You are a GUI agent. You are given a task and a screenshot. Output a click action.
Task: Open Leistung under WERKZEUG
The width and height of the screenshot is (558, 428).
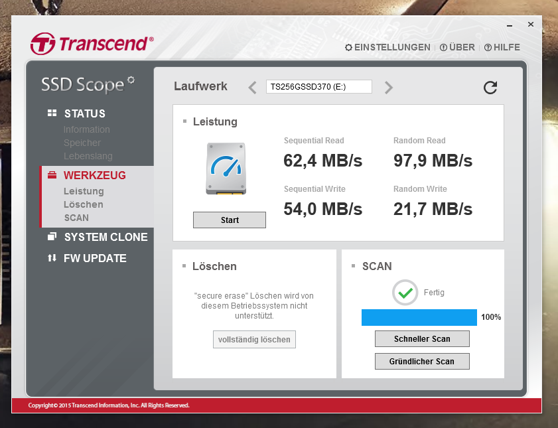84,191
